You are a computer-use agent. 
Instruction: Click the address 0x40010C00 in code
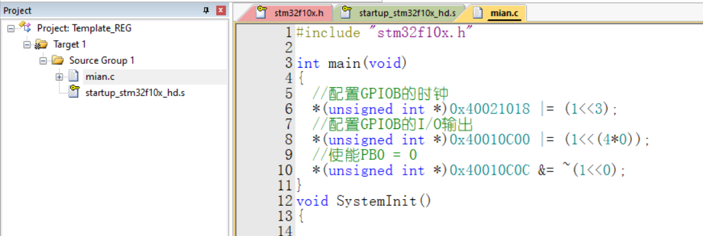click(490, 140)
